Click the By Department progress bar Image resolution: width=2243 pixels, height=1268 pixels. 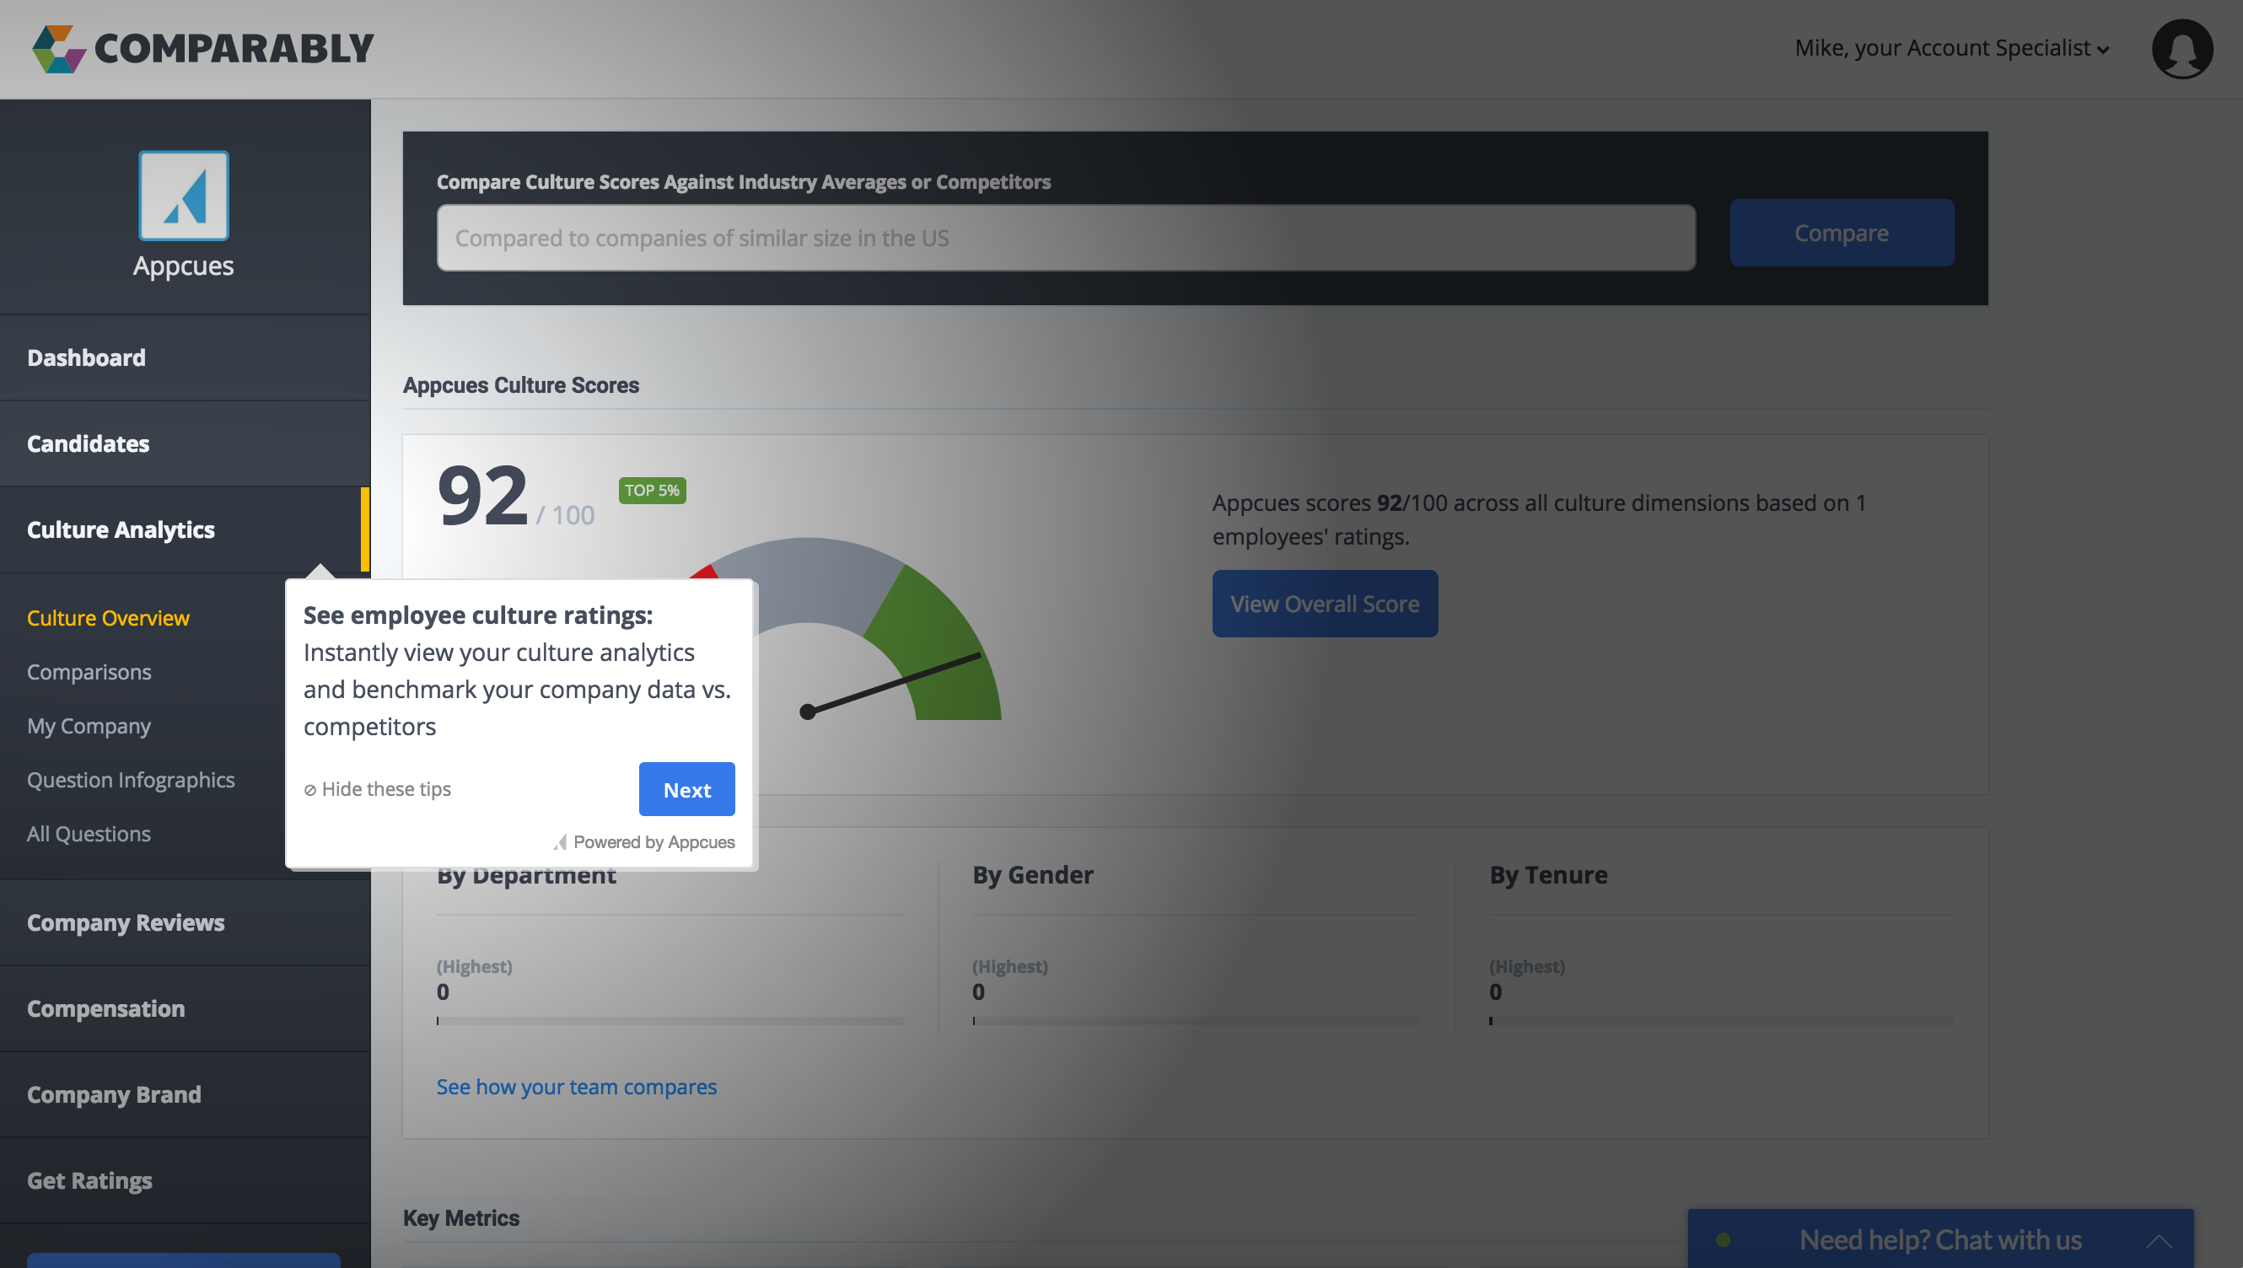click(670, 1021)
